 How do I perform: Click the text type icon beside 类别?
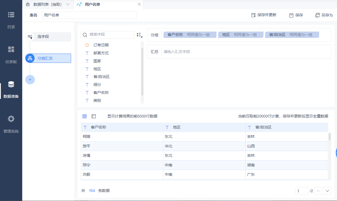coord(87,101)
